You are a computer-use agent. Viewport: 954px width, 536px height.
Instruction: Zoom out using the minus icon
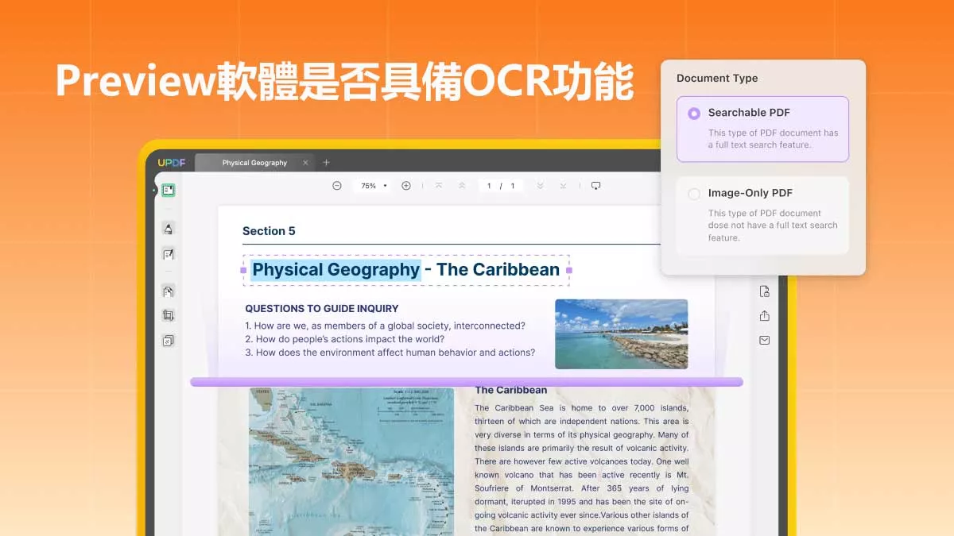click(x=337, y=185)
